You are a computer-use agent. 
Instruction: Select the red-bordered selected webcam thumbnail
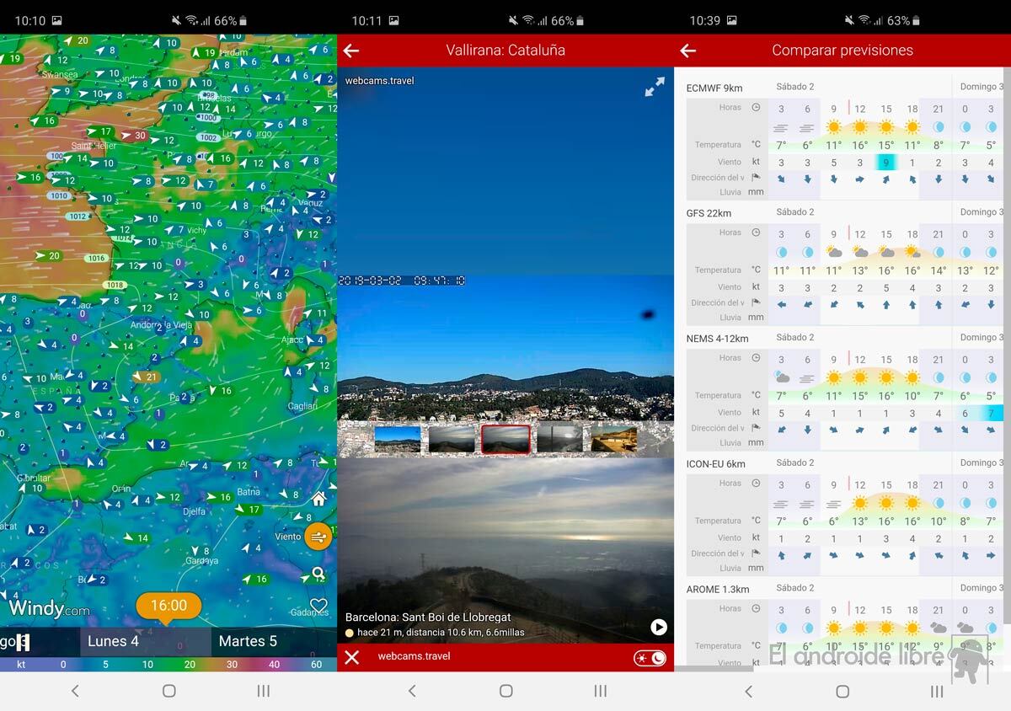(505, 439)
